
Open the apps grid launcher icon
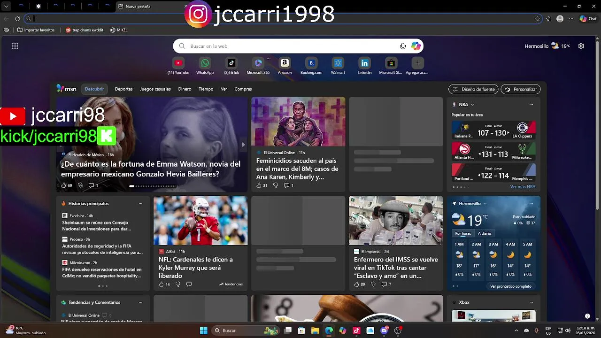point(15,46)
